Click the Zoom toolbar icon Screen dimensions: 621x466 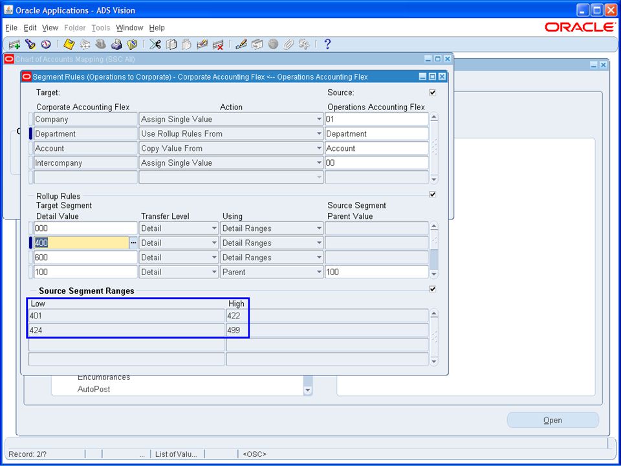(257, 44)
